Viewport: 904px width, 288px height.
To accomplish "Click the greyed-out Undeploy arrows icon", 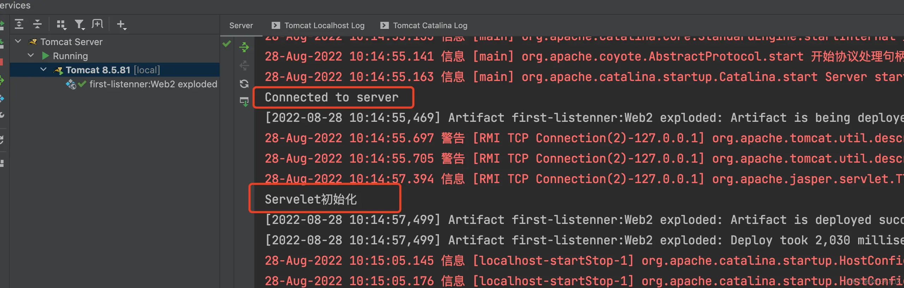I will [x=244, y=65].
